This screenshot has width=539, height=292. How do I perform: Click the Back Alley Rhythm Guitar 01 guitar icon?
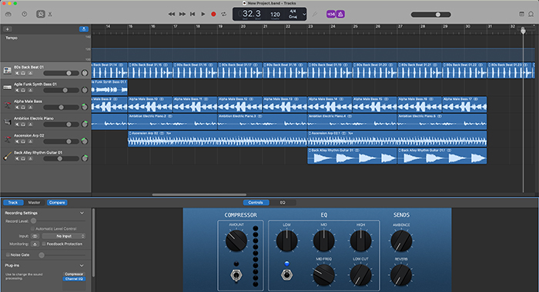click(x=7, y=156)
